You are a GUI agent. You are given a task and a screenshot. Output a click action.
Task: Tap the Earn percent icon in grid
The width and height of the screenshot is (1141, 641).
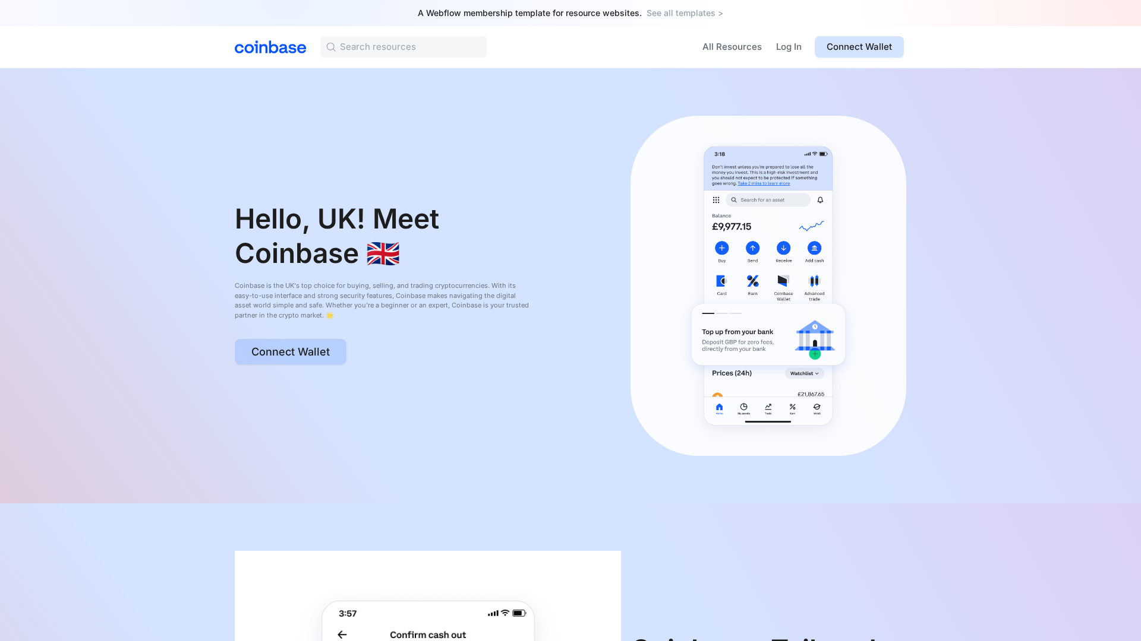[x=752, y=281]
